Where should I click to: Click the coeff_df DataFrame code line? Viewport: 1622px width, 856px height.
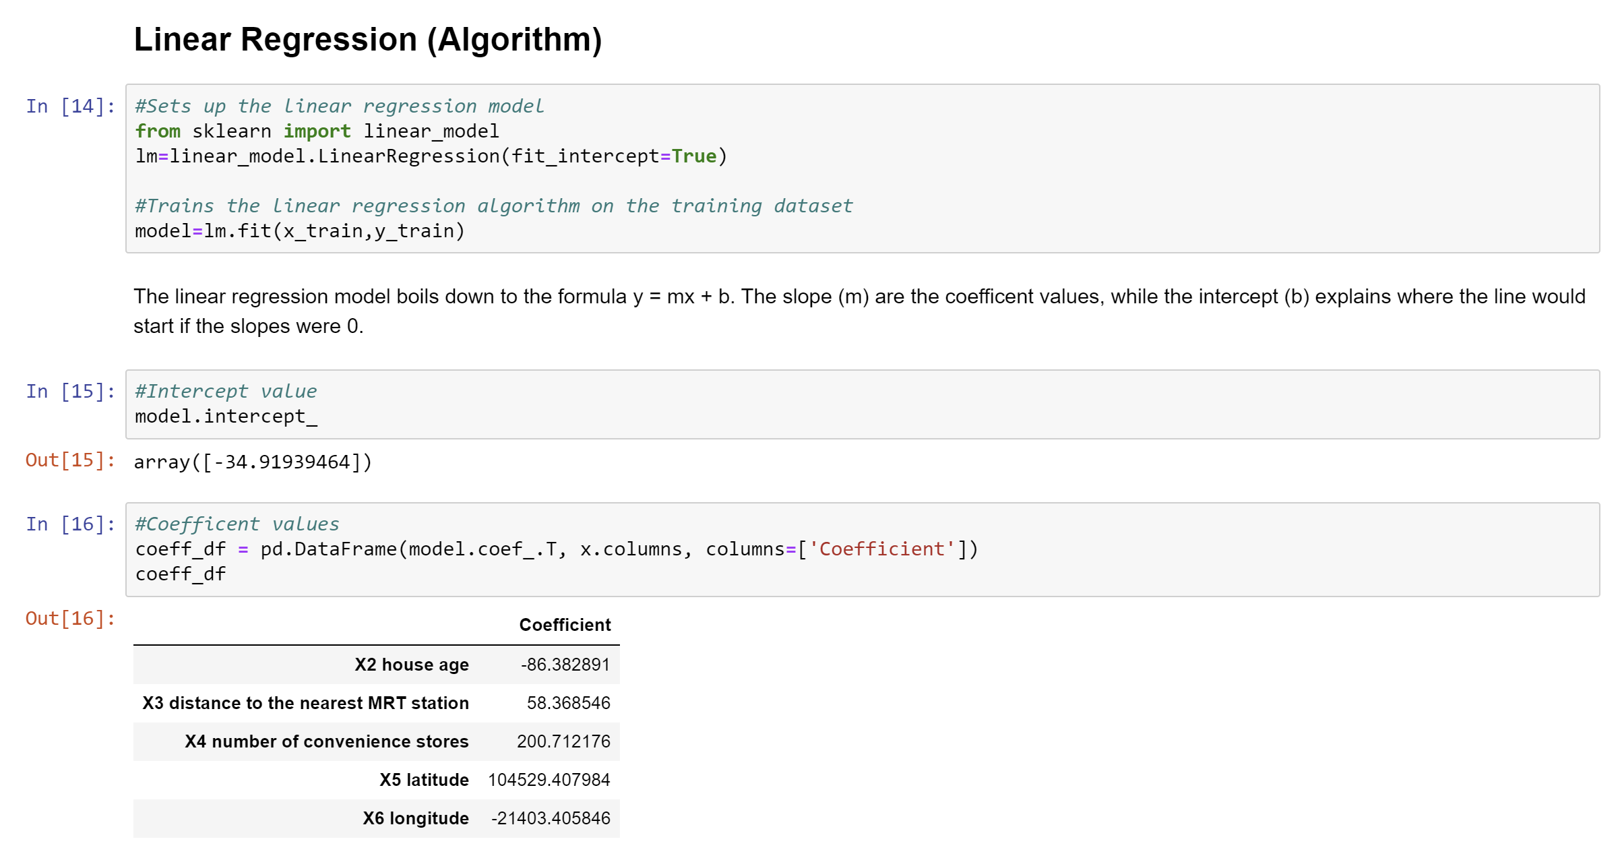(556, 549)
